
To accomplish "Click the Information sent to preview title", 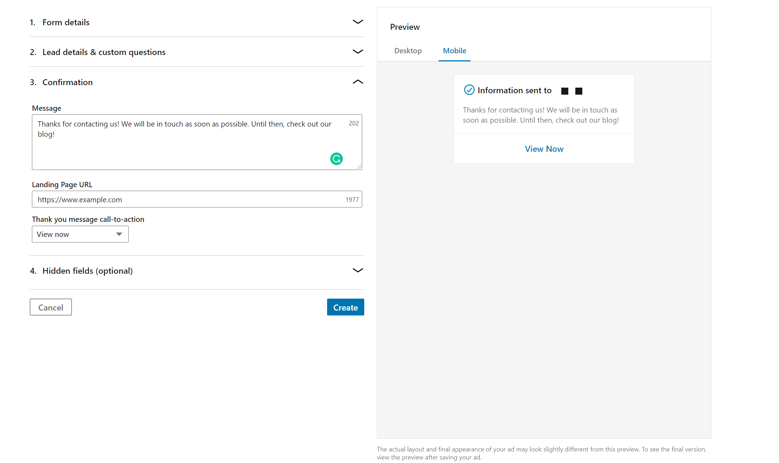I will 514,90.
